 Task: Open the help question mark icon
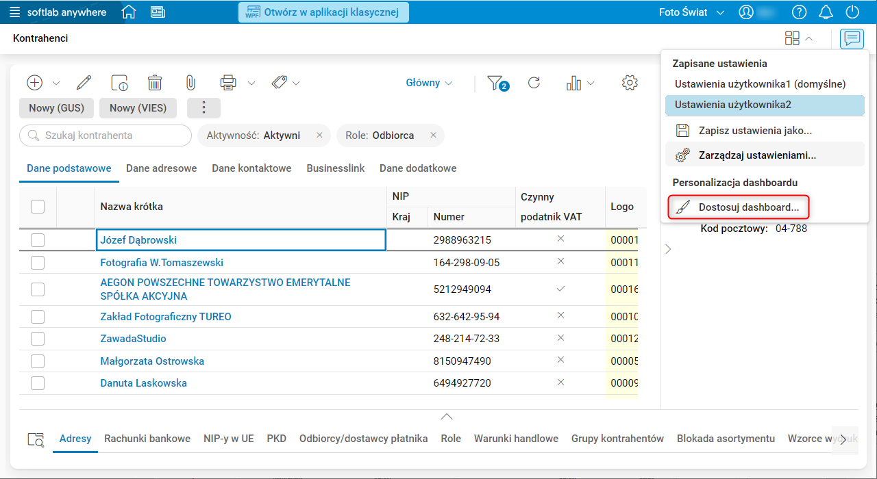(x=800, y=12)
